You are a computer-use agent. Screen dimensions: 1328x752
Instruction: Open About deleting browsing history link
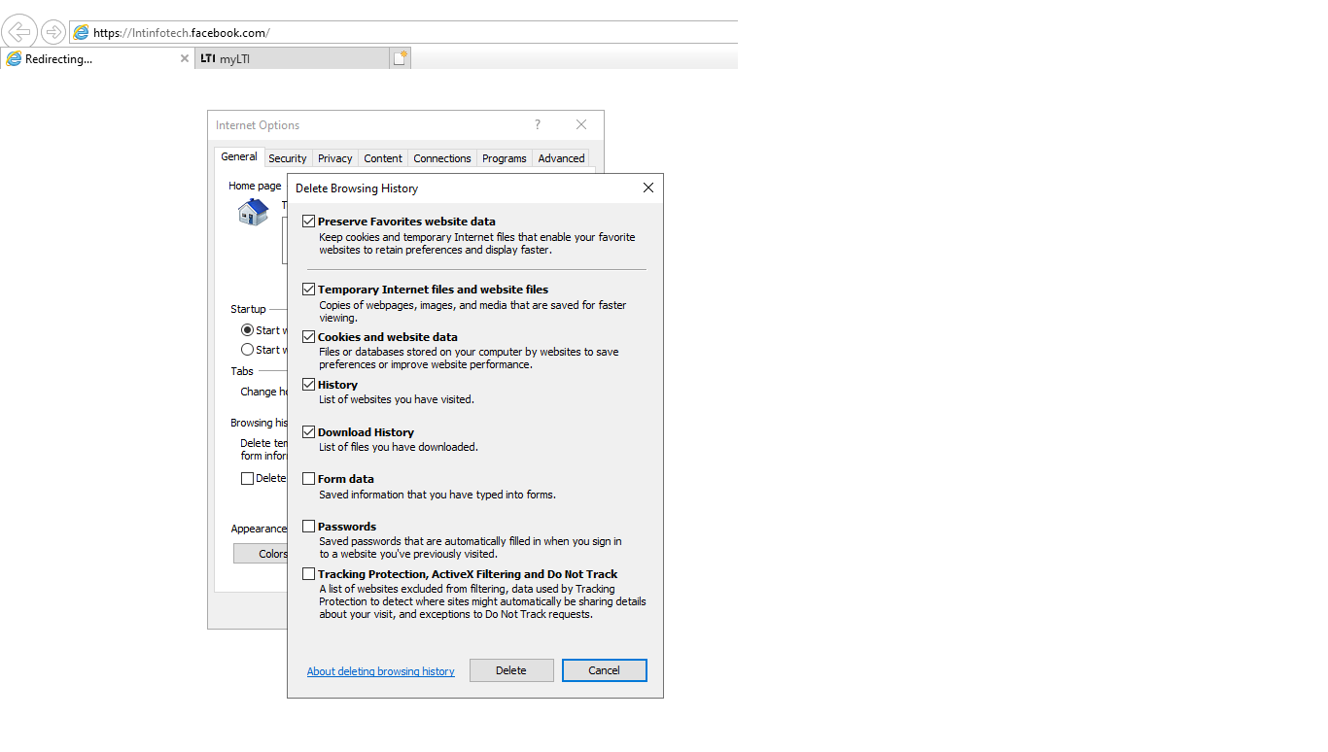tap(381, 671)
